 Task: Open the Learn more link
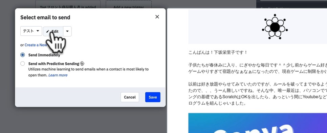(58, 75)
